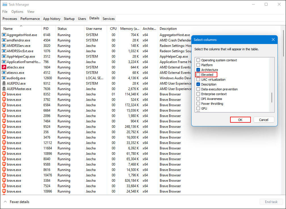Click Brave icon for PID 2096 row

tap(4, 116)
